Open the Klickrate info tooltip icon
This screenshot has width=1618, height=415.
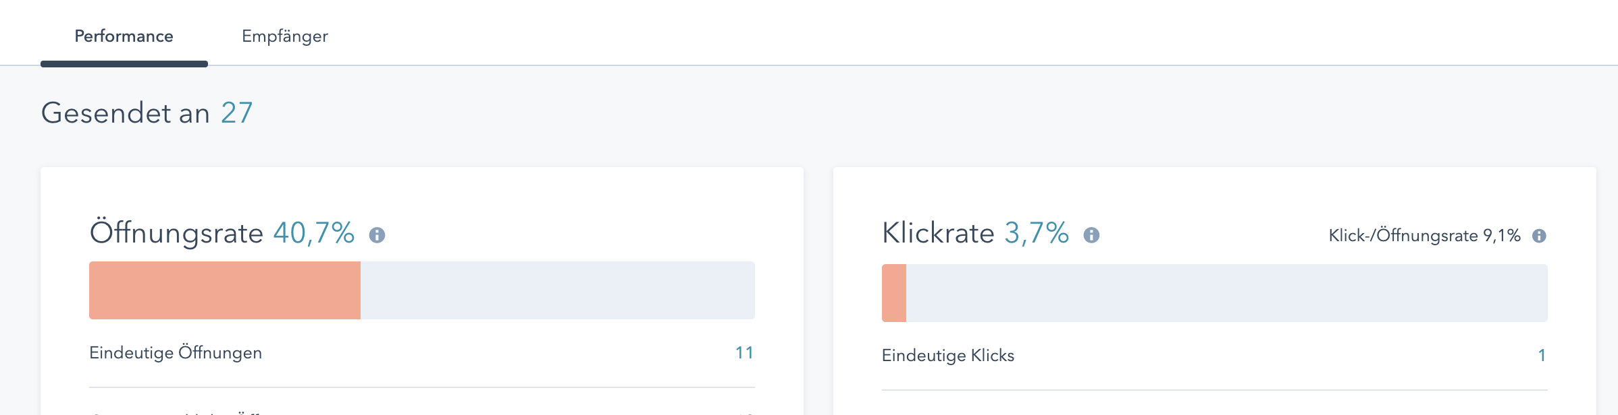(1091, 235)
